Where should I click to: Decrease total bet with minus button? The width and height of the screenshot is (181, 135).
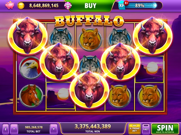pyautogui.click(x=14, y=129)
